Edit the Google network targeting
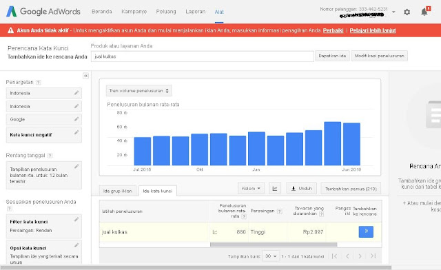 coord(76,119)
